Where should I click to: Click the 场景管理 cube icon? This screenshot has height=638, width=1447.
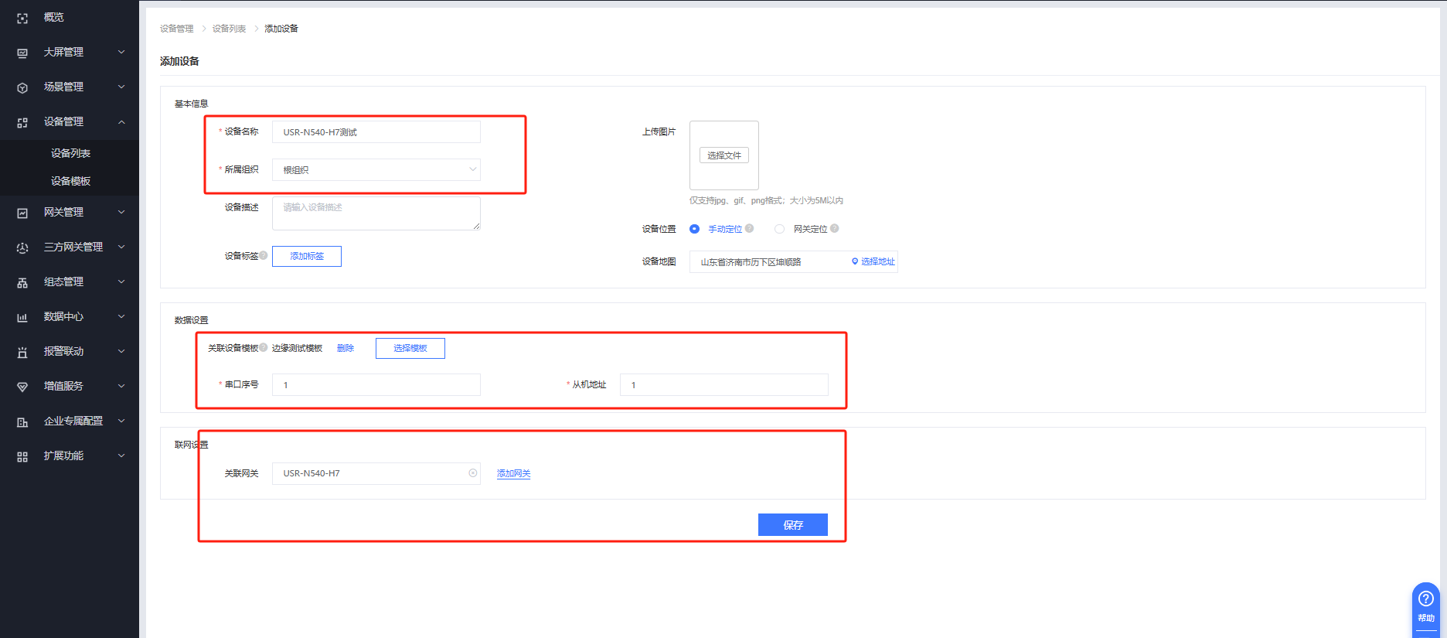click(x=22, y=87)
